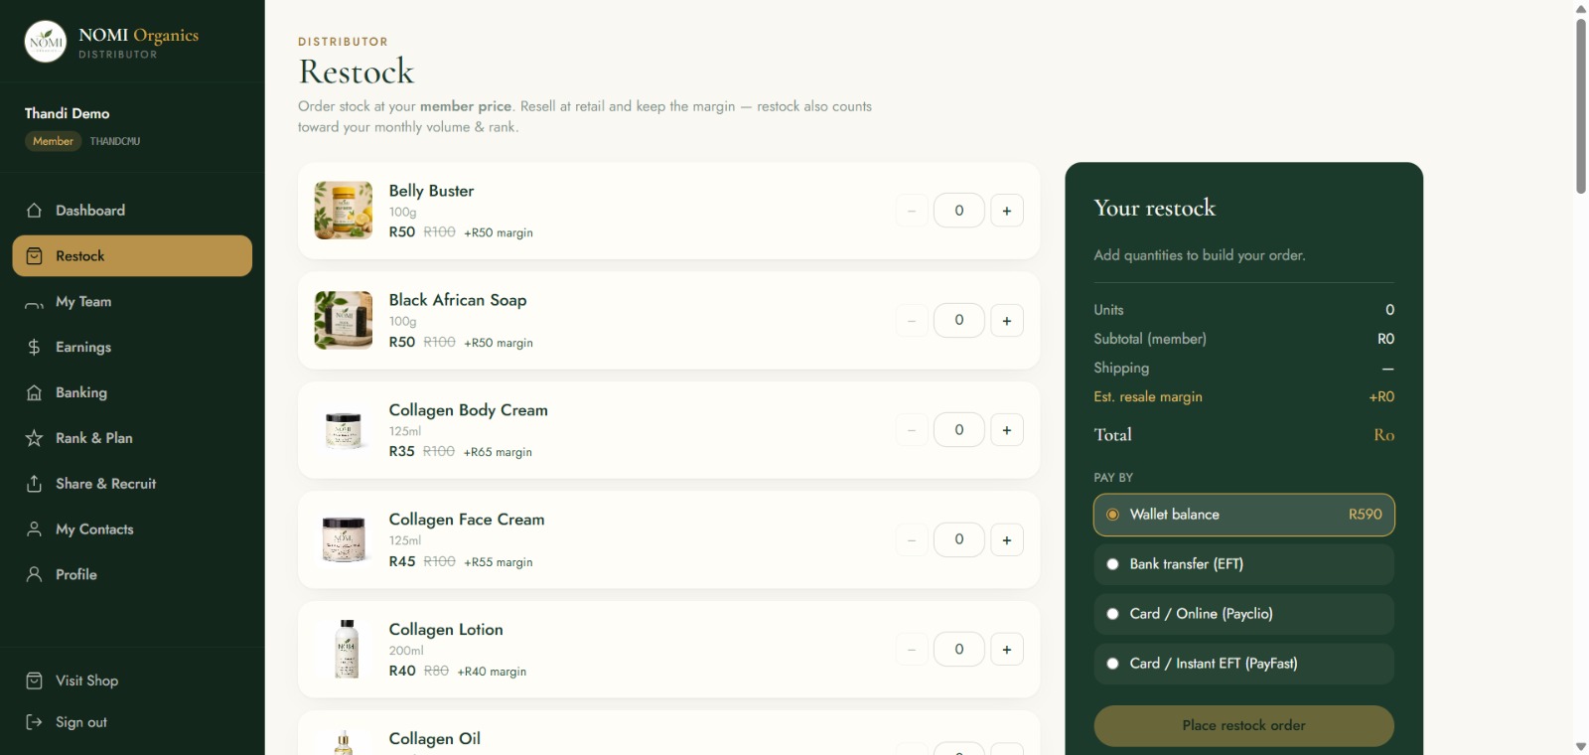The image size is (1589, 755).
Task: Click the Collagen Body Cream thumbnail
Action: [x=344, y=430]
